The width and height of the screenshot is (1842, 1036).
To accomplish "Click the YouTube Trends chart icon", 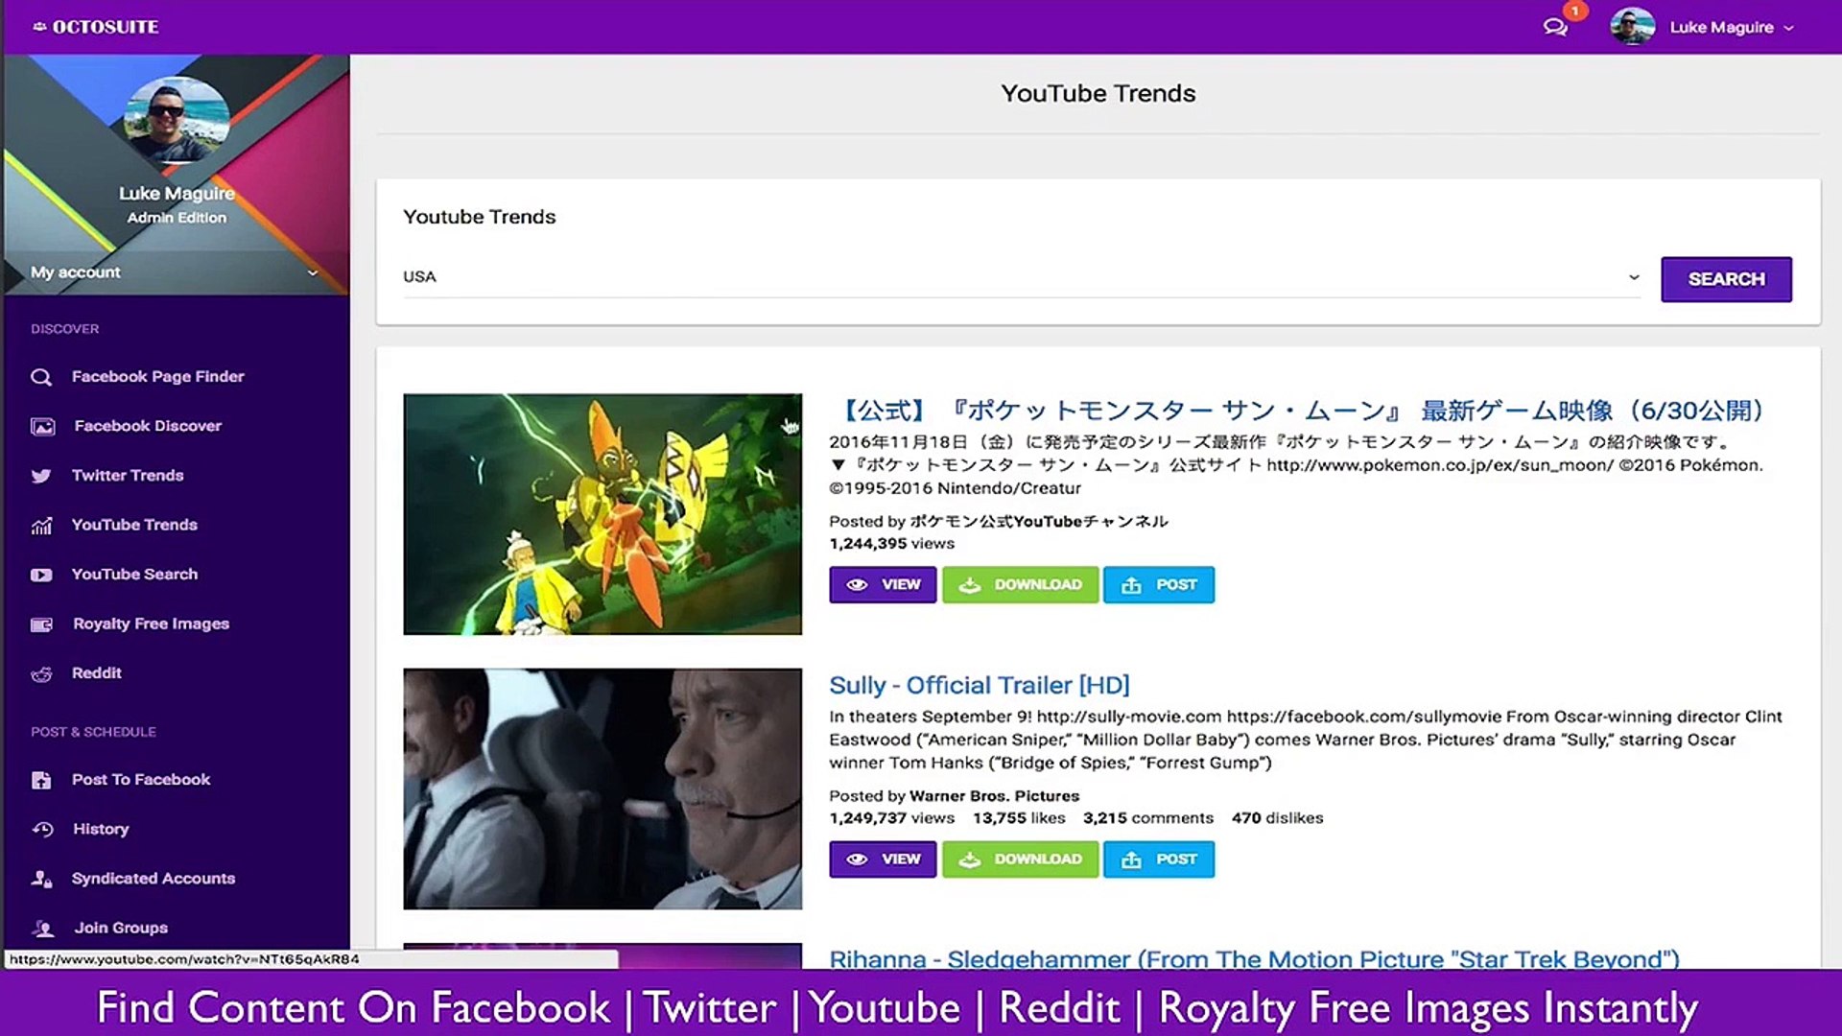I will click(x=41, y=526).
